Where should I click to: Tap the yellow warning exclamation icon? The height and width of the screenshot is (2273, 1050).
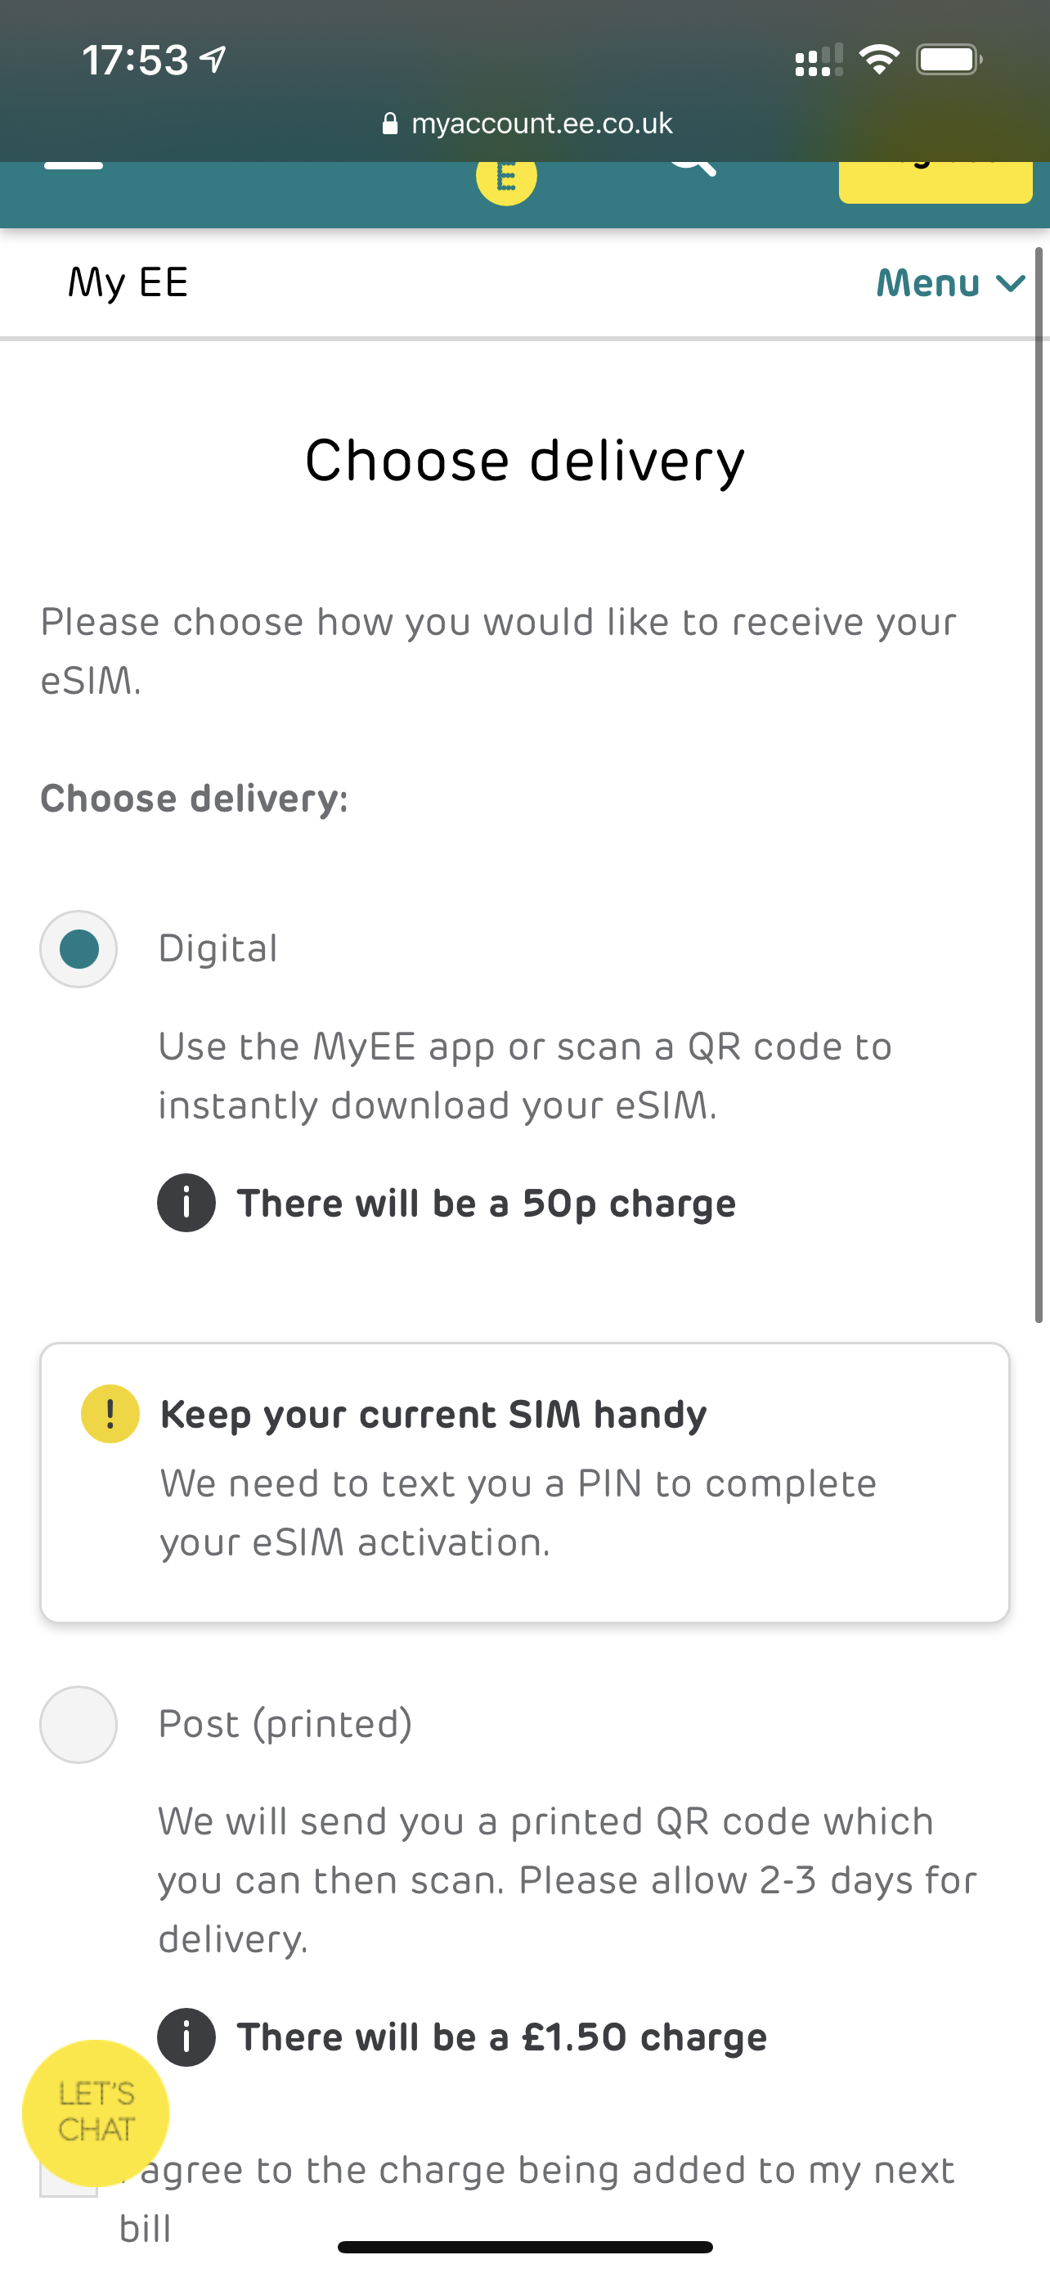coord(110,1414)
